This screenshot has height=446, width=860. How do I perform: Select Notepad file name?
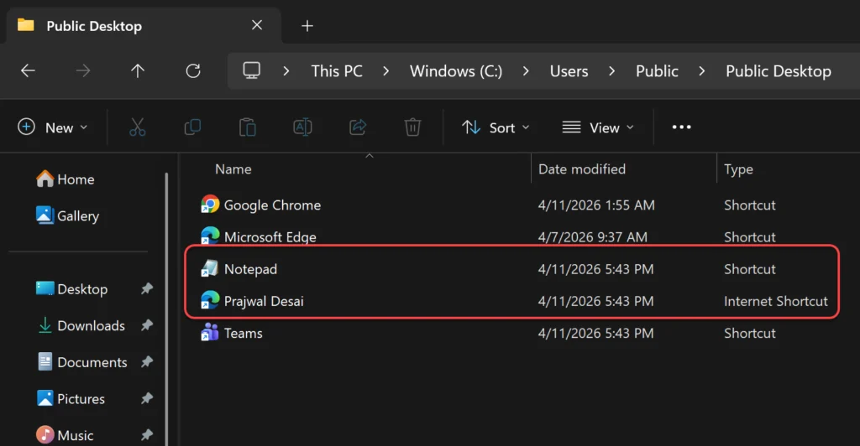coord(250,269)
